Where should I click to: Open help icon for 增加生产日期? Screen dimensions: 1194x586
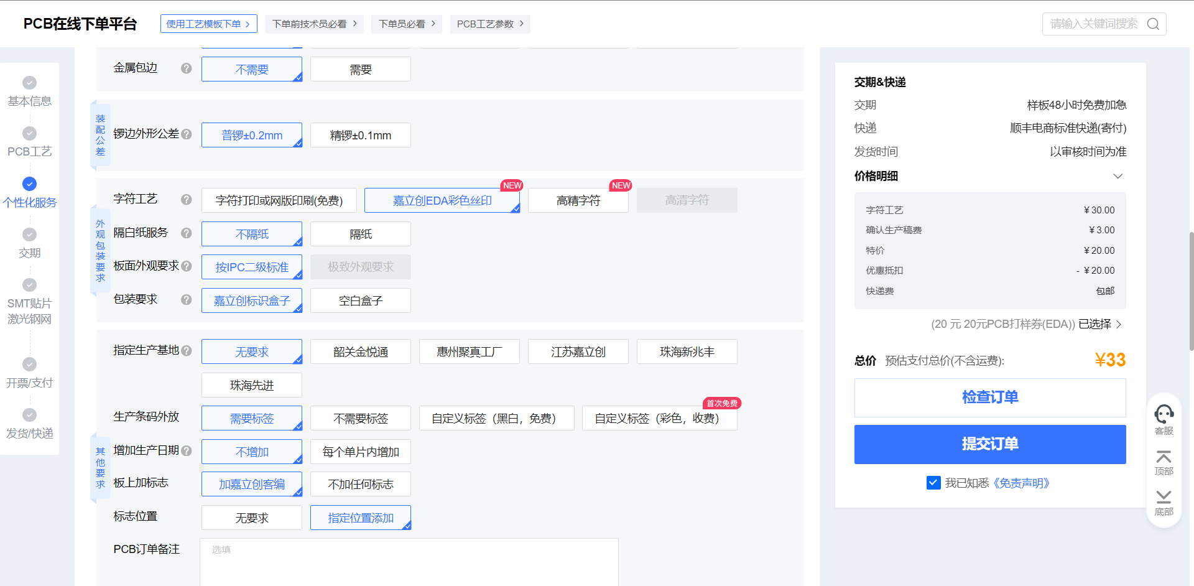[x=186, y=451]
